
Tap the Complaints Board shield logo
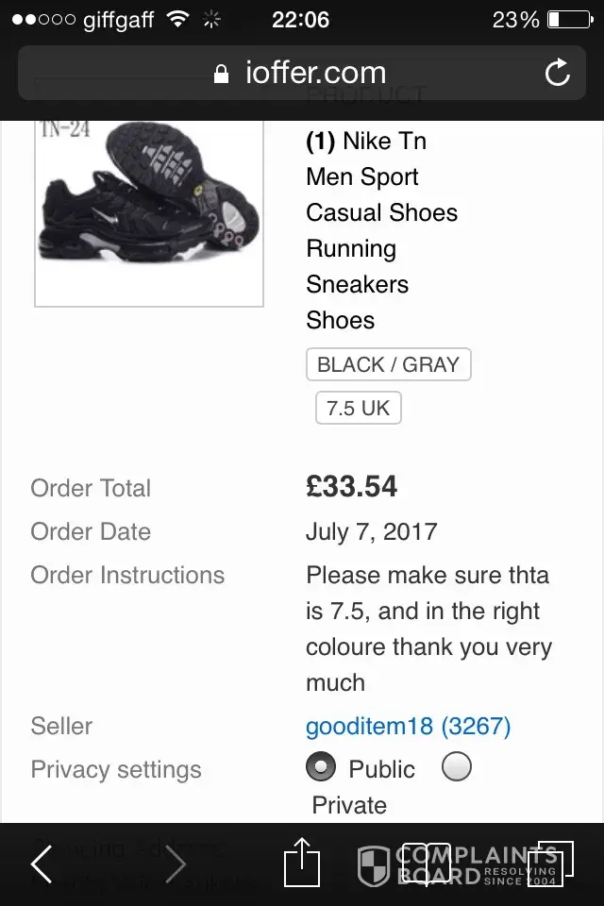374,864
